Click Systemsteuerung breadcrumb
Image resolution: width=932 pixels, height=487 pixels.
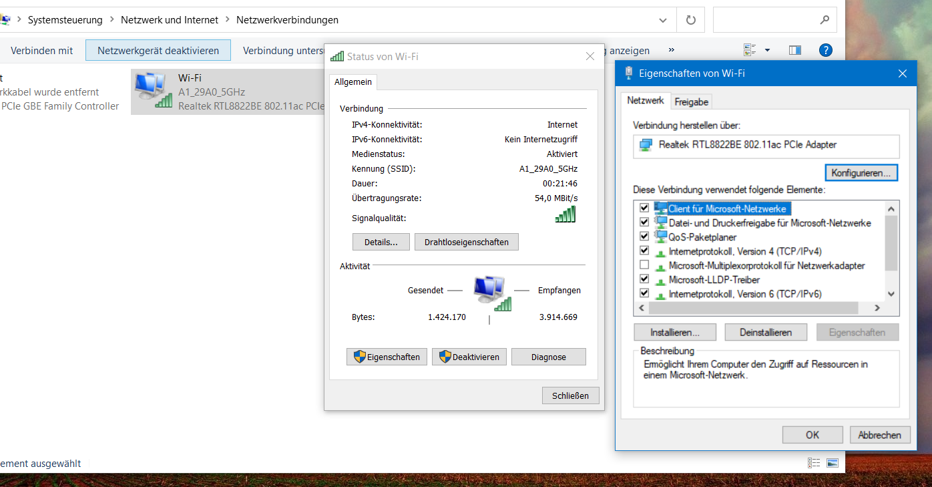65,20
